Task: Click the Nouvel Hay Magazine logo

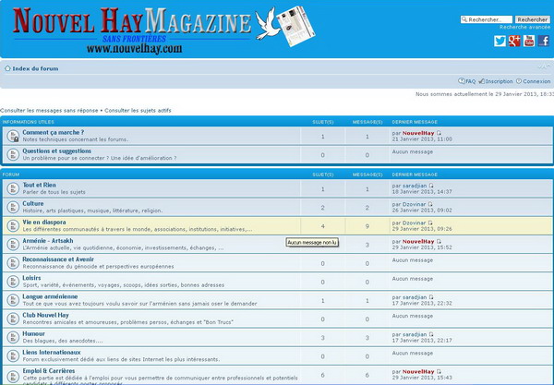Action: pyautogui.click(x=163, y=30)
